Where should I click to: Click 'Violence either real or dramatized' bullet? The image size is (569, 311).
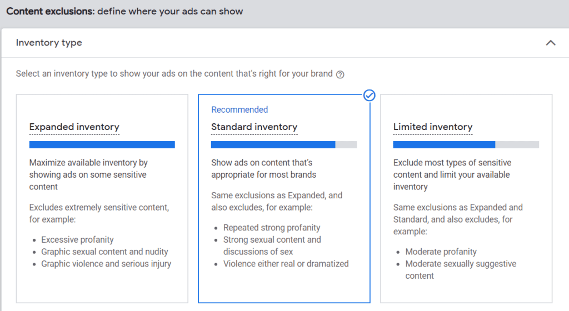pyautogui.click(x=286, y=264)
